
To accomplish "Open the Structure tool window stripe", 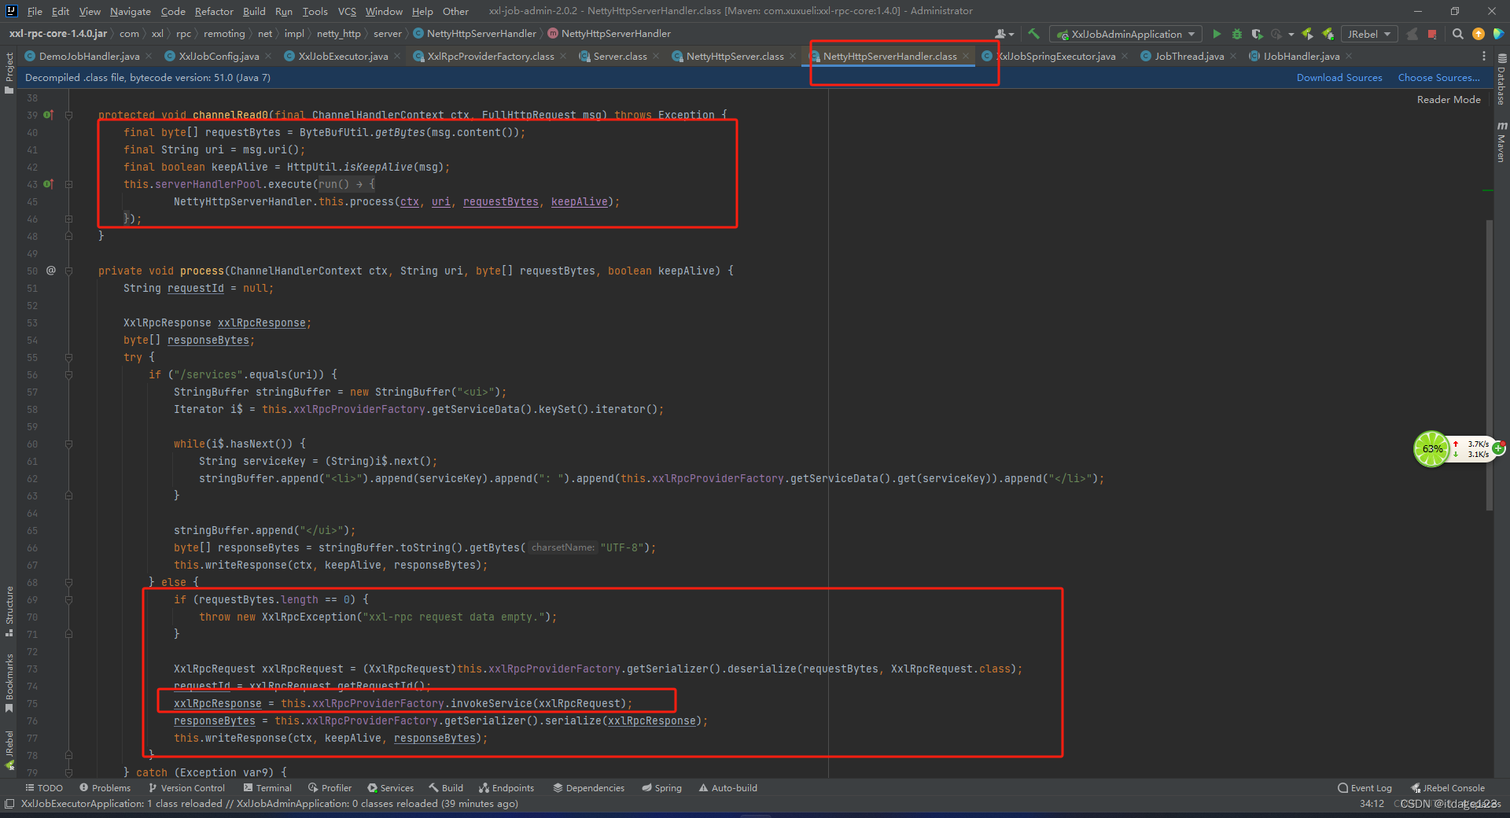I will [x=9, y=611].
